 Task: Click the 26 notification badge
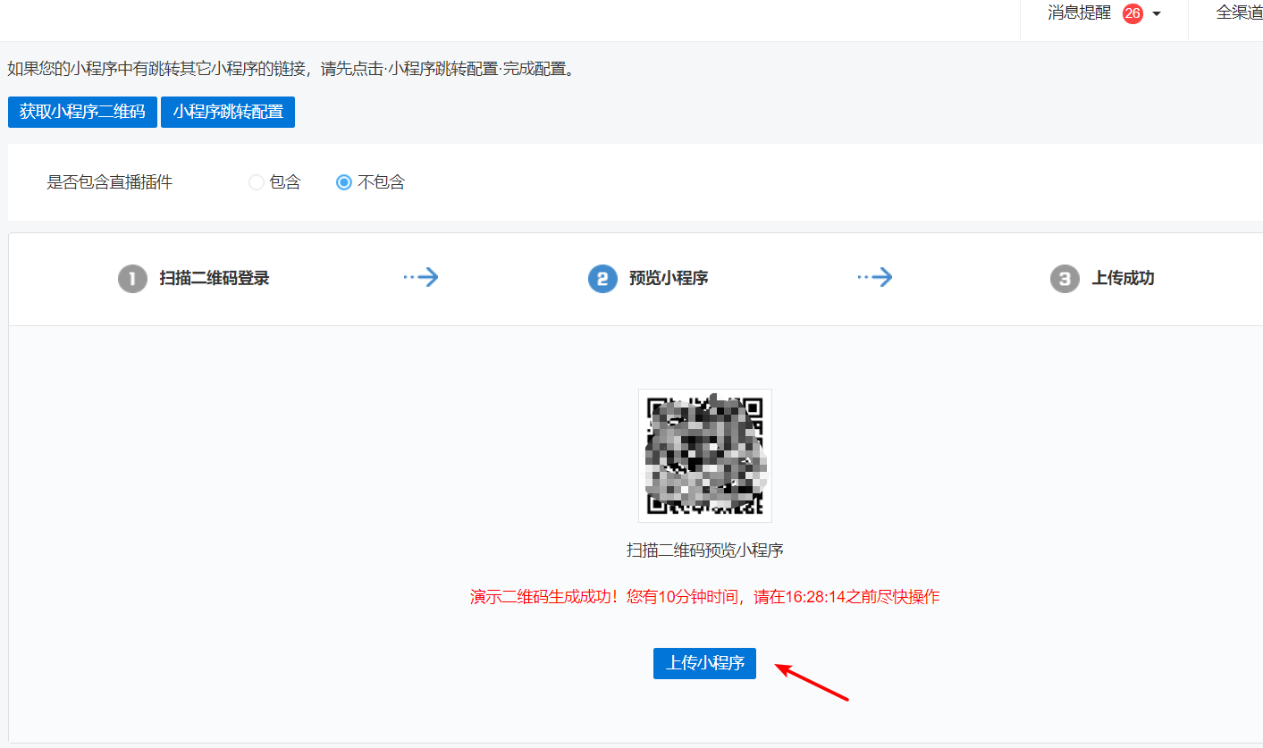pyautogui.click(x=1132, y=13)
